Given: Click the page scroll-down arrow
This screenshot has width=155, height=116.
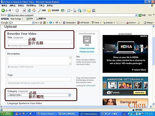Looking at the screenshot, I should click(153, 104).
